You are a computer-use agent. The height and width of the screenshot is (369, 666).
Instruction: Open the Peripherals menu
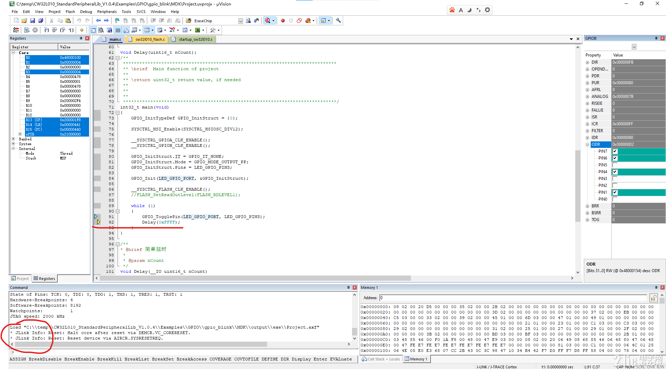click(107, 12)
